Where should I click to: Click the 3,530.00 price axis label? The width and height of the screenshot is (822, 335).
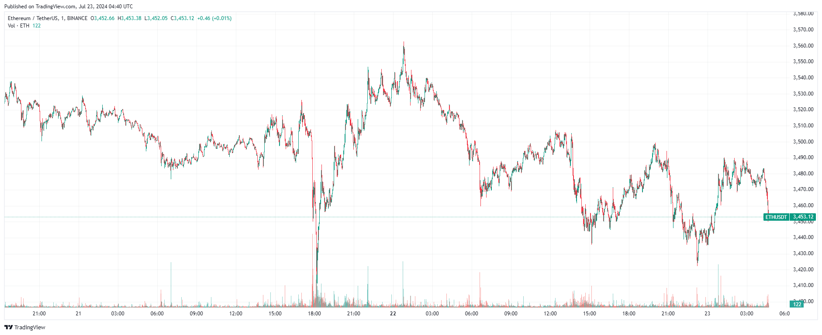click(803, 94)
